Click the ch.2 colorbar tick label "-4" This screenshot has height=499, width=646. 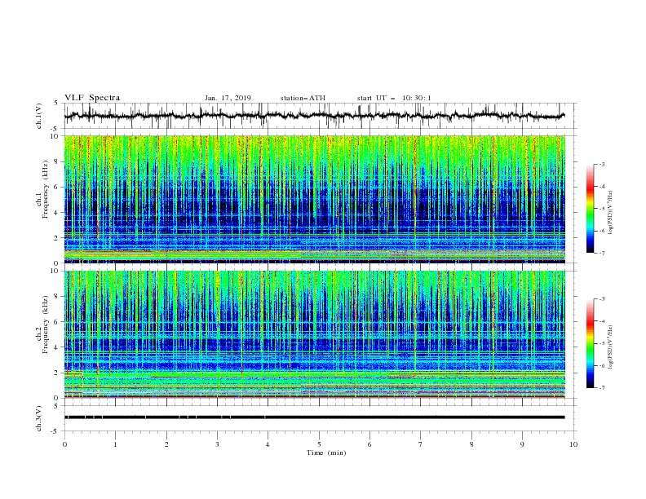(x=602, y=321)
